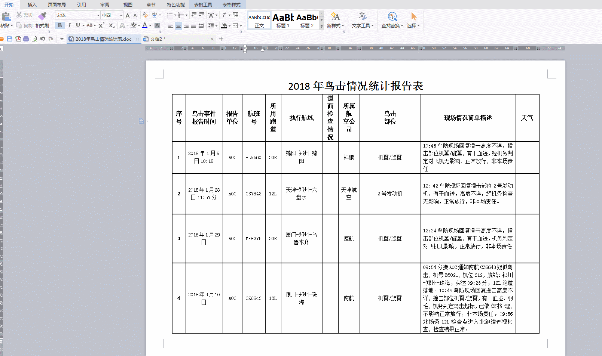This screenshot has height=356, width=602.
Task: Click the insert table grid icon in ribbon
Action: point(235,15)
